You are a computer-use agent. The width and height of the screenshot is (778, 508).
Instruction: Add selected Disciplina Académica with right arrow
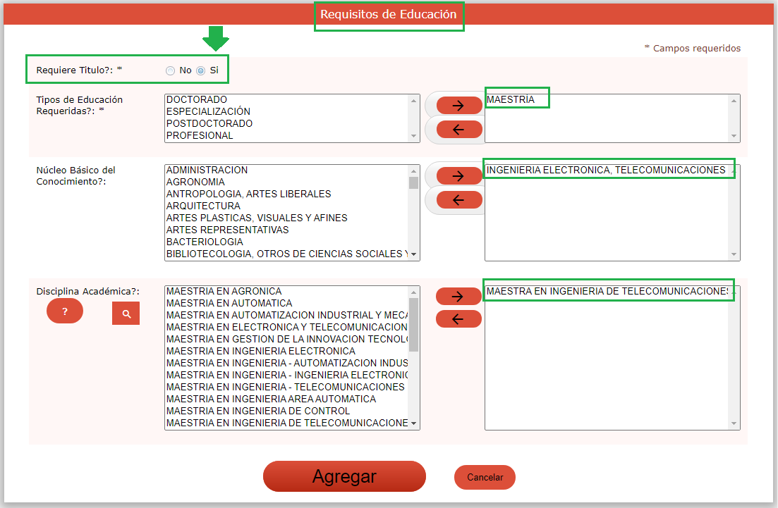click(458, 296)
